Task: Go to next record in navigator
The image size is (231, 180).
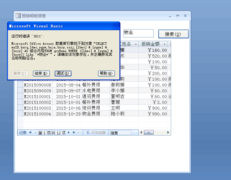Action: coord(69,132)
